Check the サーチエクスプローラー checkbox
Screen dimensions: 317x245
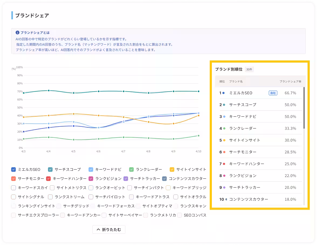point(13,215)
